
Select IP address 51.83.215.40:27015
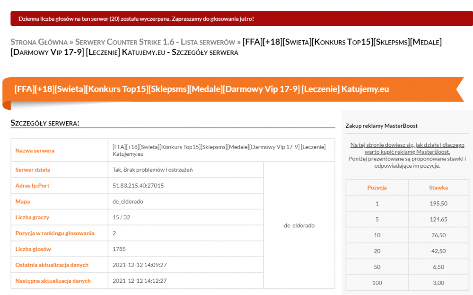(x=138, y=186)
